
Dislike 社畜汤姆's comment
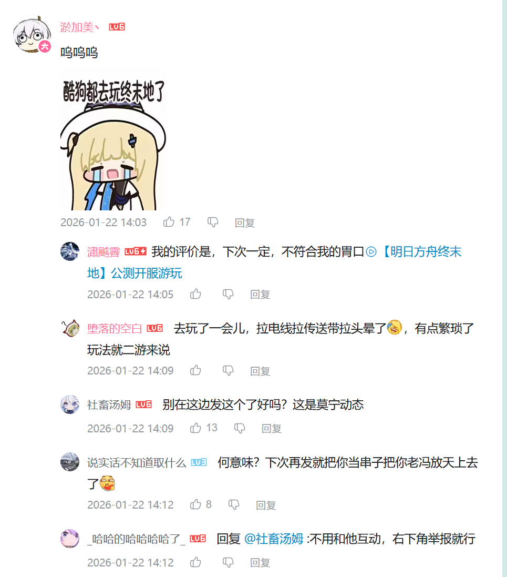point(240,428)
